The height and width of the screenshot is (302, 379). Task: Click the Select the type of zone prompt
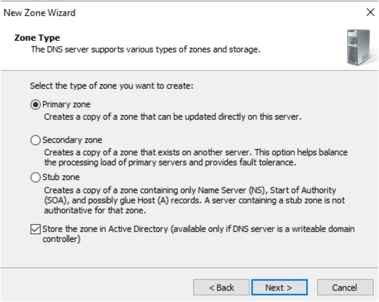click(x=112, y=86)
